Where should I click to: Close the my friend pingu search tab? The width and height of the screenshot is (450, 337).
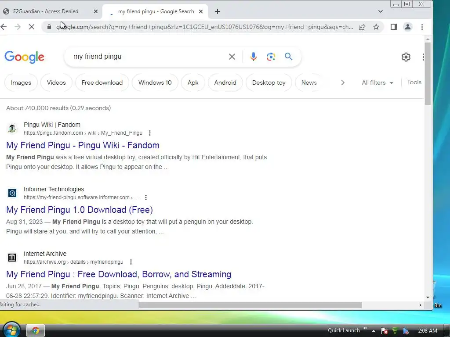coord(201,11)
